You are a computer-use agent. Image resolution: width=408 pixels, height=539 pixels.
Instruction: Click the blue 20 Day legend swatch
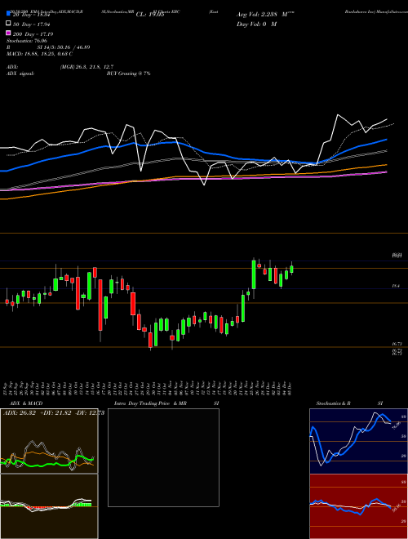tap(9, 14)
